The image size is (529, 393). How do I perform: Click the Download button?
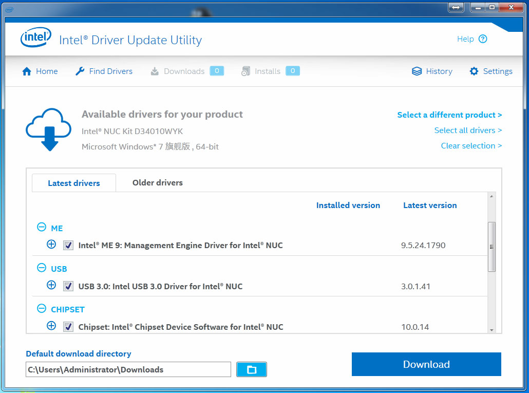tap(426, 364)
